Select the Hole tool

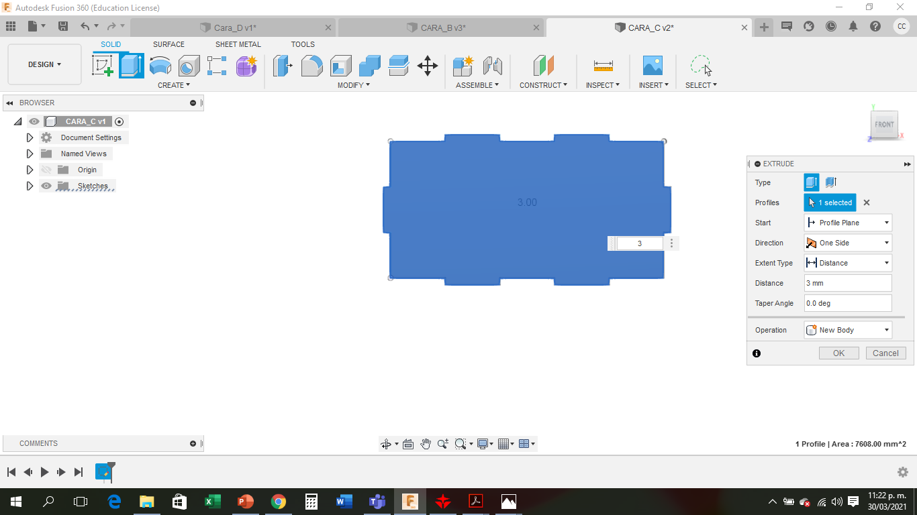click(x=189, y=66)
